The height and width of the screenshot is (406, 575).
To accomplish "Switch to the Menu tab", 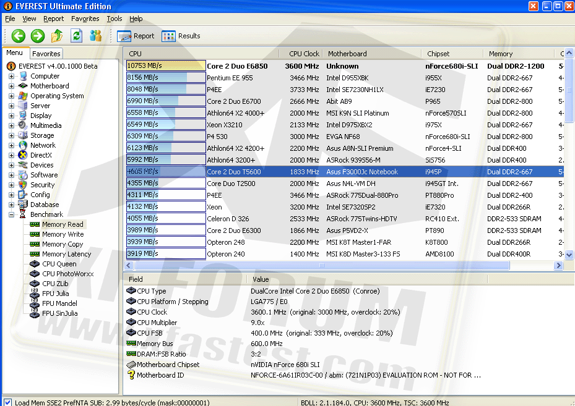I will (x=15, y=53).
